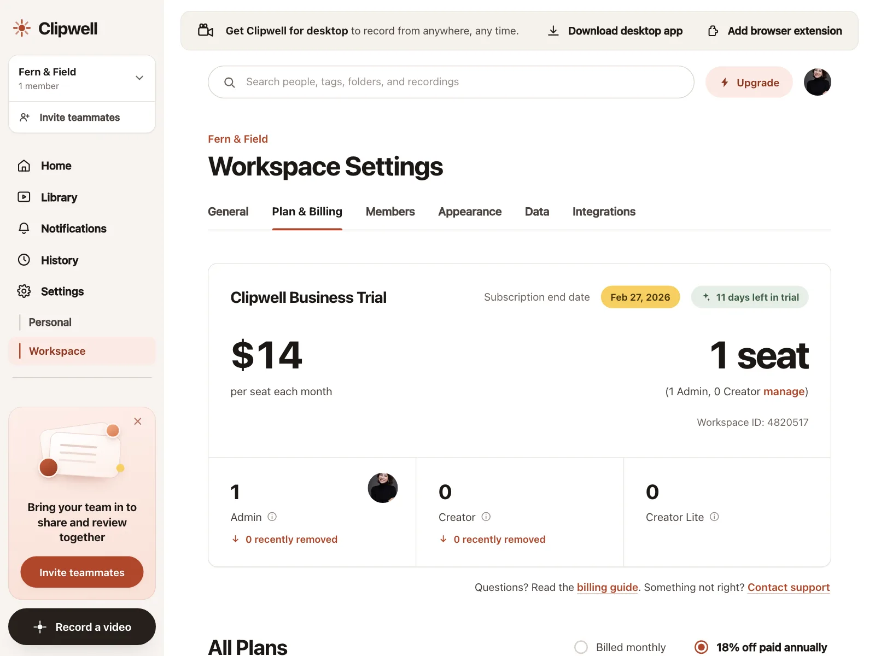
Task: Click Add browser extension
Action: coord(775,31)
